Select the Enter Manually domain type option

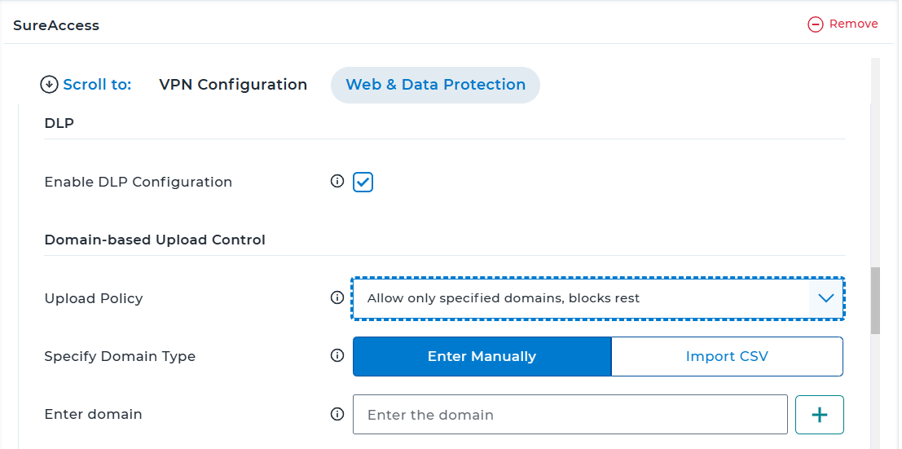pos(482,356)
